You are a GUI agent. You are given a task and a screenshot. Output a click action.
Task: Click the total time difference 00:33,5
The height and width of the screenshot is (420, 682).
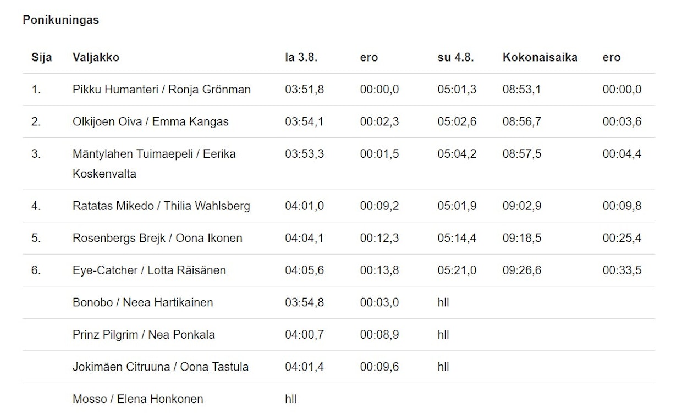point(621,270)
